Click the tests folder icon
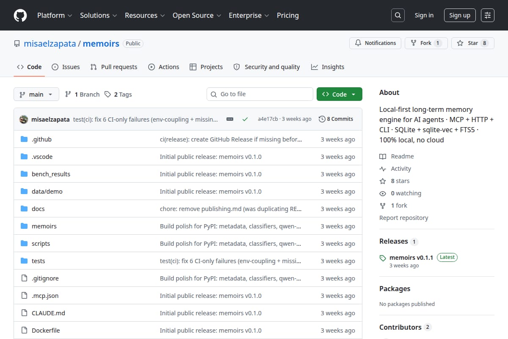This screenshot has width=508, height=339. (24, 261)
